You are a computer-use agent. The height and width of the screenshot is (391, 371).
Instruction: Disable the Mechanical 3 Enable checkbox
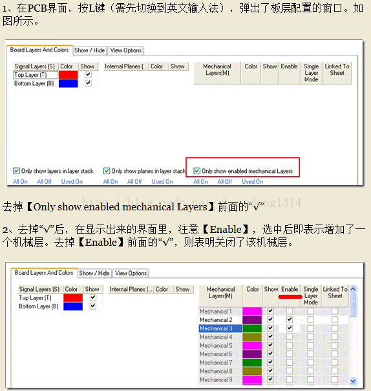tap(290, 328)
